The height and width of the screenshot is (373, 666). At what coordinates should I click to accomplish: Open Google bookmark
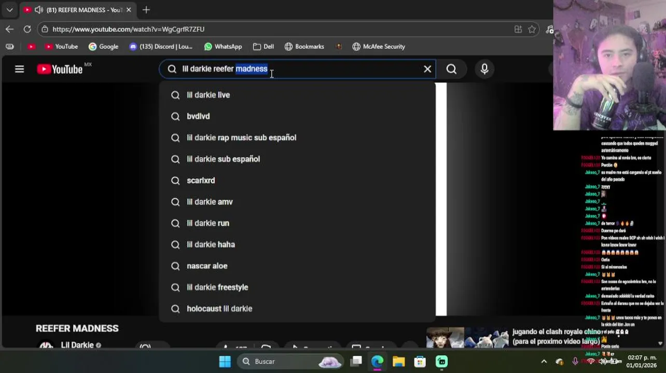103,47
